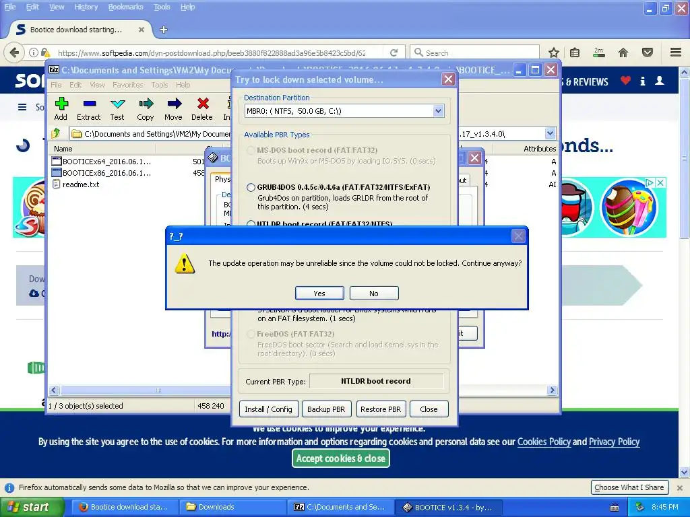Select NTLDR boot record radio option
This screenshot has width=690, height=517.
click(x=251, y=223)
